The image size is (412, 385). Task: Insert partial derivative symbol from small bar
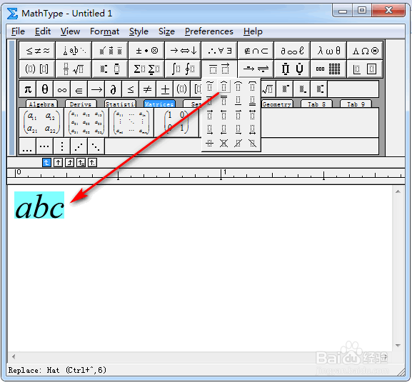114,89
